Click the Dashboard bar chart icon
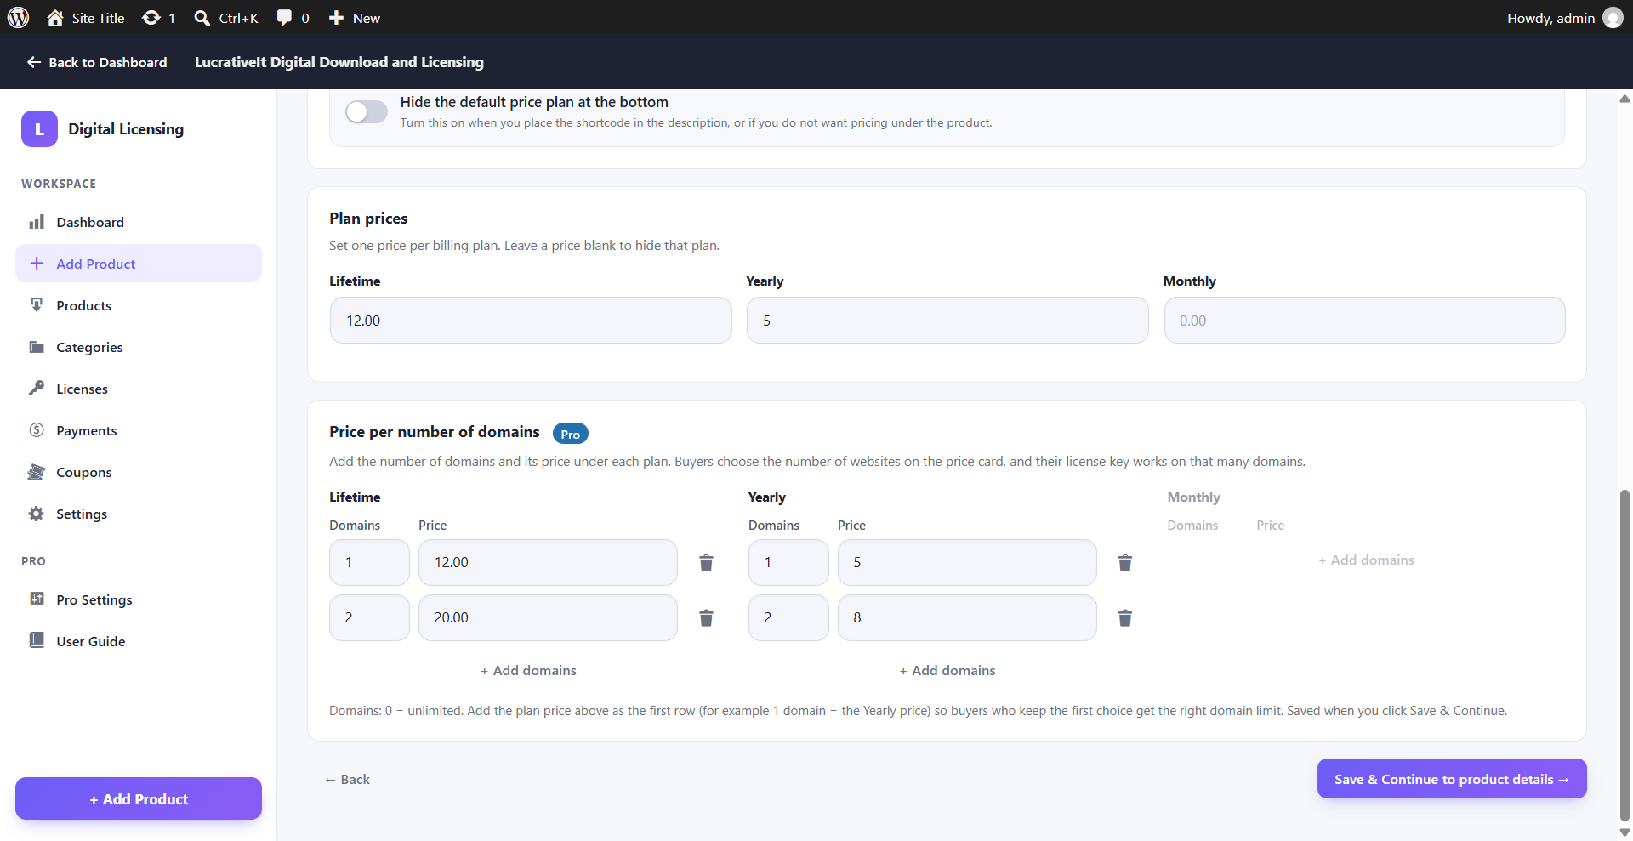The height and width of the screenshot is (841, 1633). click(x=37, y=222)
